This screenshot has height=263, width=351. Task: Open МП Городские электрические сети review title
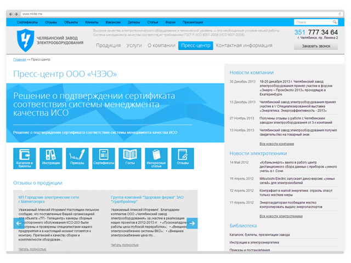tap(49, 199)
